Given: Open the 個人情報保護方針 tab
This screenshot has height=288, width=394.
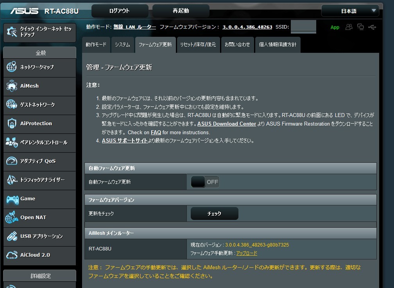Looking at the screenshot, I should (x=278, y=45).
